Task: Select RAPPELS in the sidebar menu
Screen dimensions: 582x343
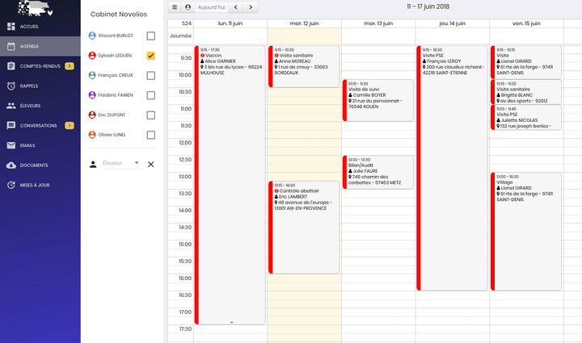Action: coord(29,86)
